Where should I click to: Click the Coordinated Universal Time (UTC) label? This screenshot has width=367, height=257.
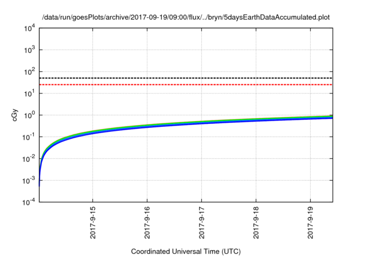click(186, 251)
